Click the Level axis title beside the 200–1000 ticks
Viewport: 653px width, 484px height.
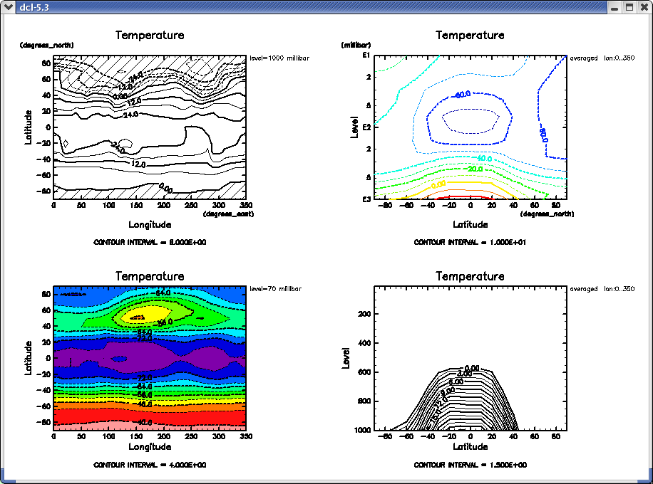click(346, 358)
